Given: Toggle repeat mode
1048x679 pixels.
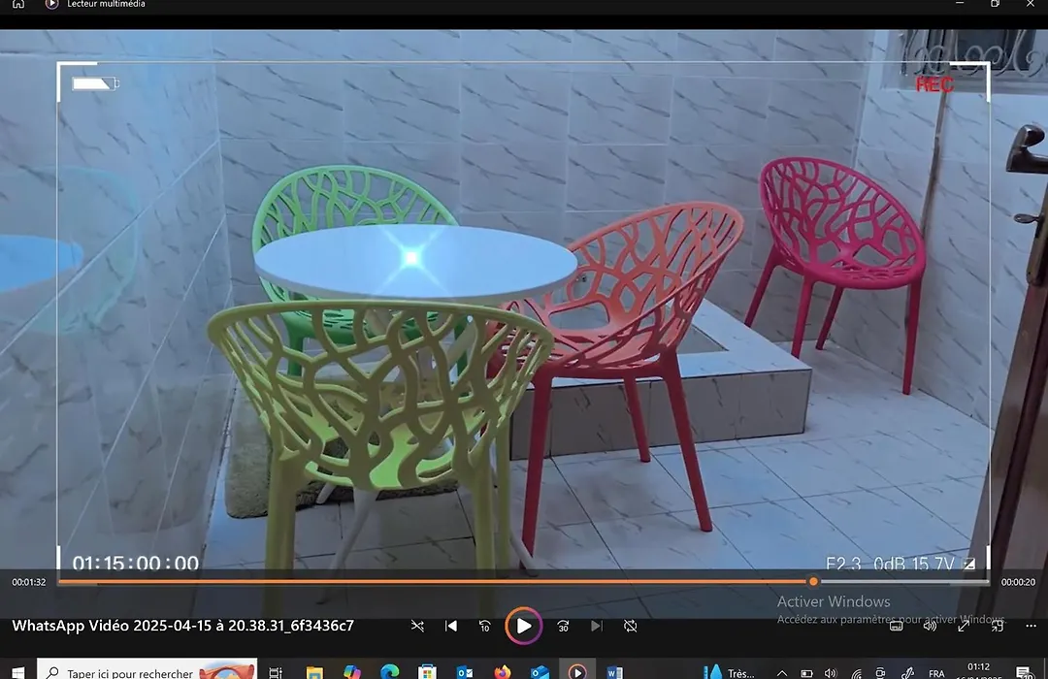Looking at the screenshot, I should pyautogui.click(x=631, y=627).
